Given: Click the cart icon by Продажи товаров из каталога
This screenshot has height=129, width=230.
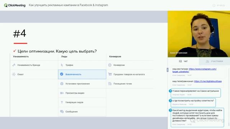Looking at the screenshot, I should (110, 74).
